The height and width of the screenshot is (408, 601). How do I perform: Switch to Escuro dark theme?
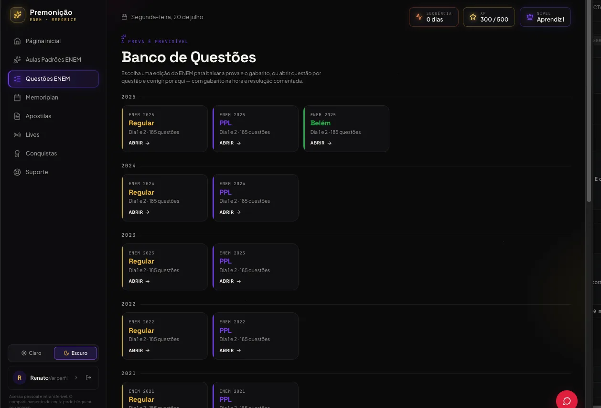(75, 353)
